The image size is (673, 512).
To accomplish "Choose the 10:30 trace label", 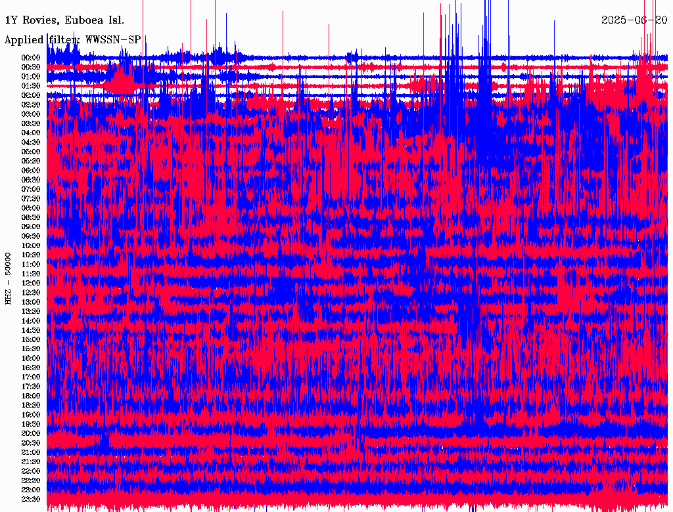I will coord(31,255).
